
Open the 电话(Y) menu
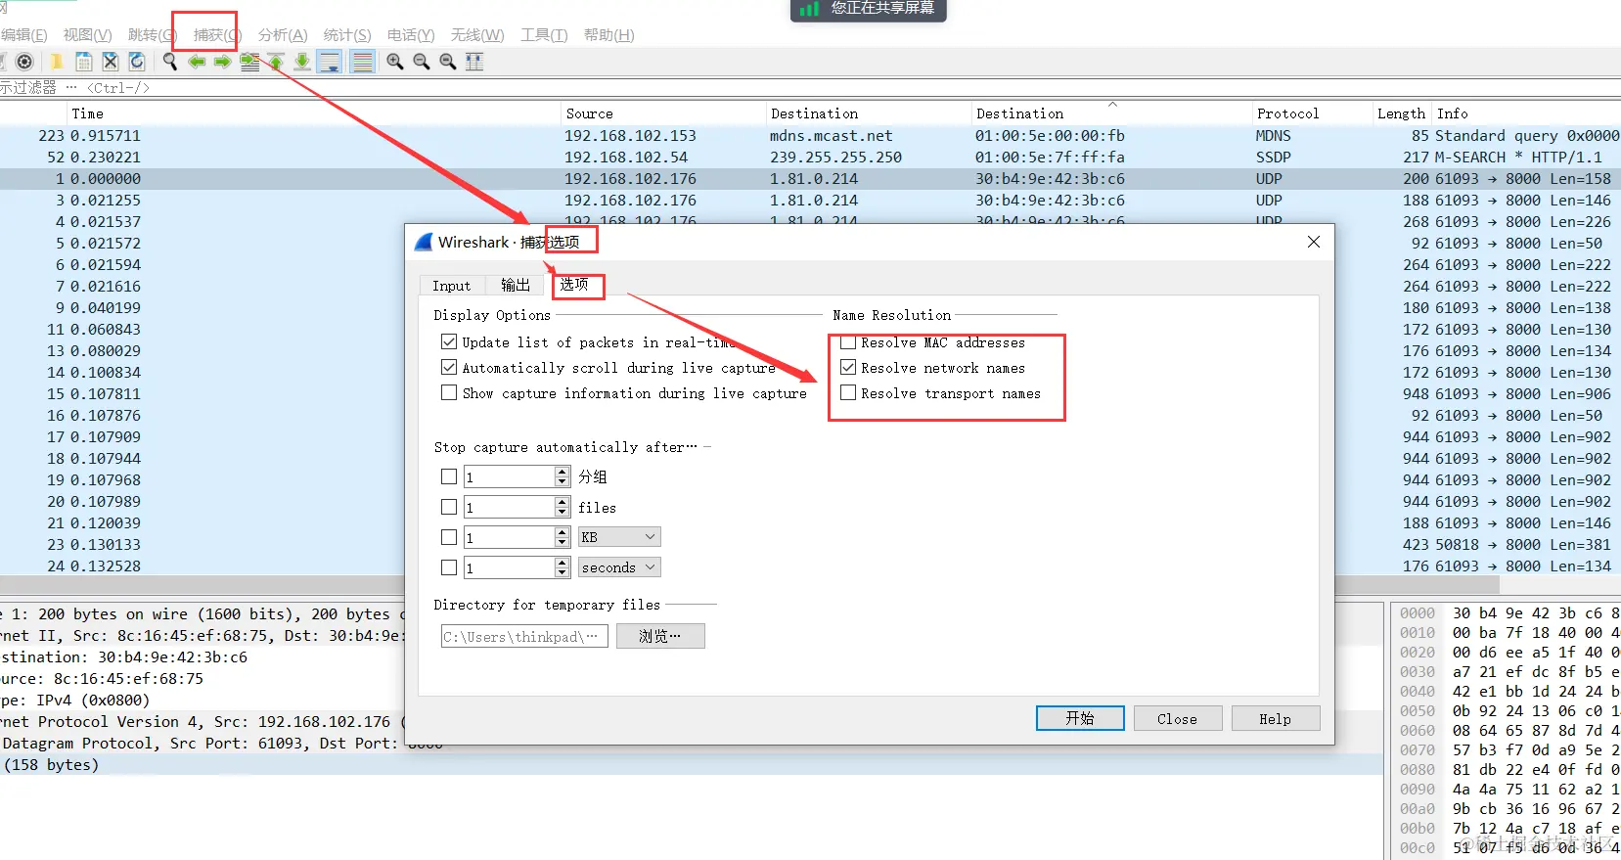click(x=411, y=35)
